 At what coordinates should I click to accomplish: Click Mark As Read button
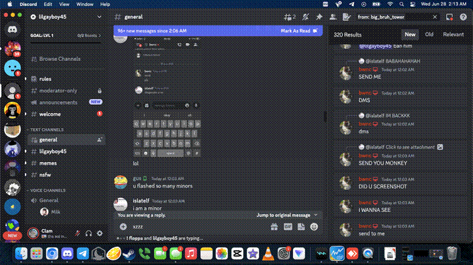(295, 30)
